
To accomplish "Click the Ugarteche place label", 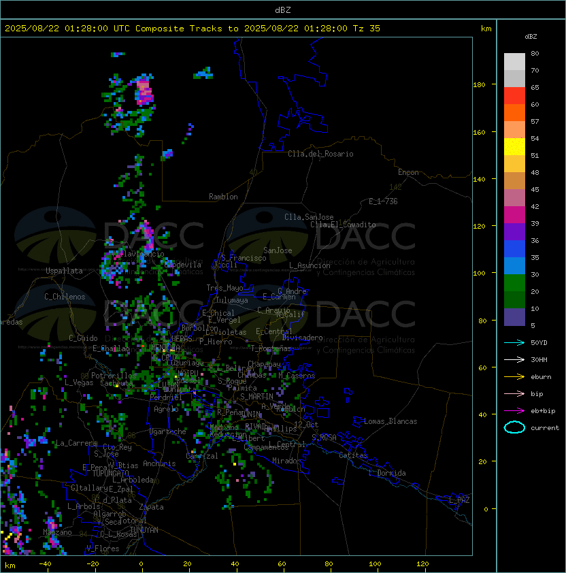I will click(168, 431).
